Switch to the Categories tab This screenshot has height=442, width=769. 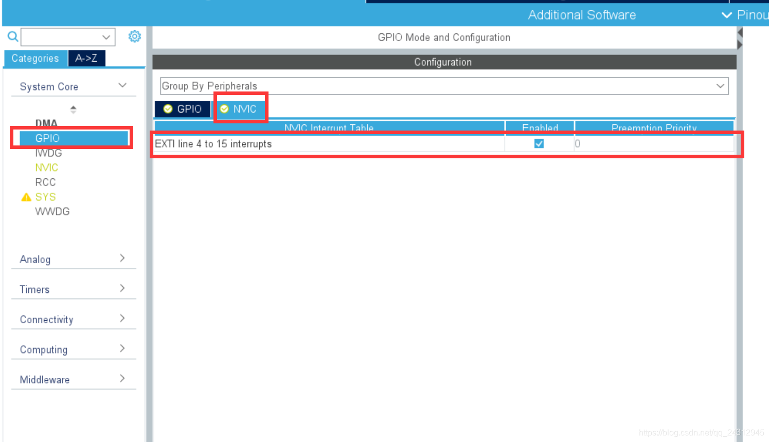pyautogui.click(x=35, y=58)
